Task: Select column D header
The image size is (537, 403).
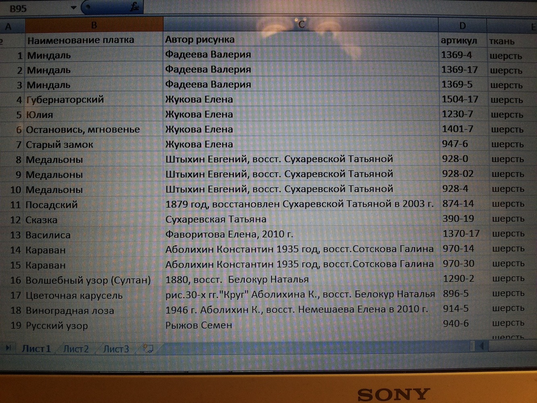Action: tap(462, 26)
